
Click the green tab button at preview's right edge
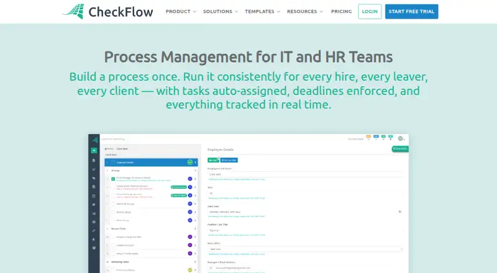pos(400,148)
